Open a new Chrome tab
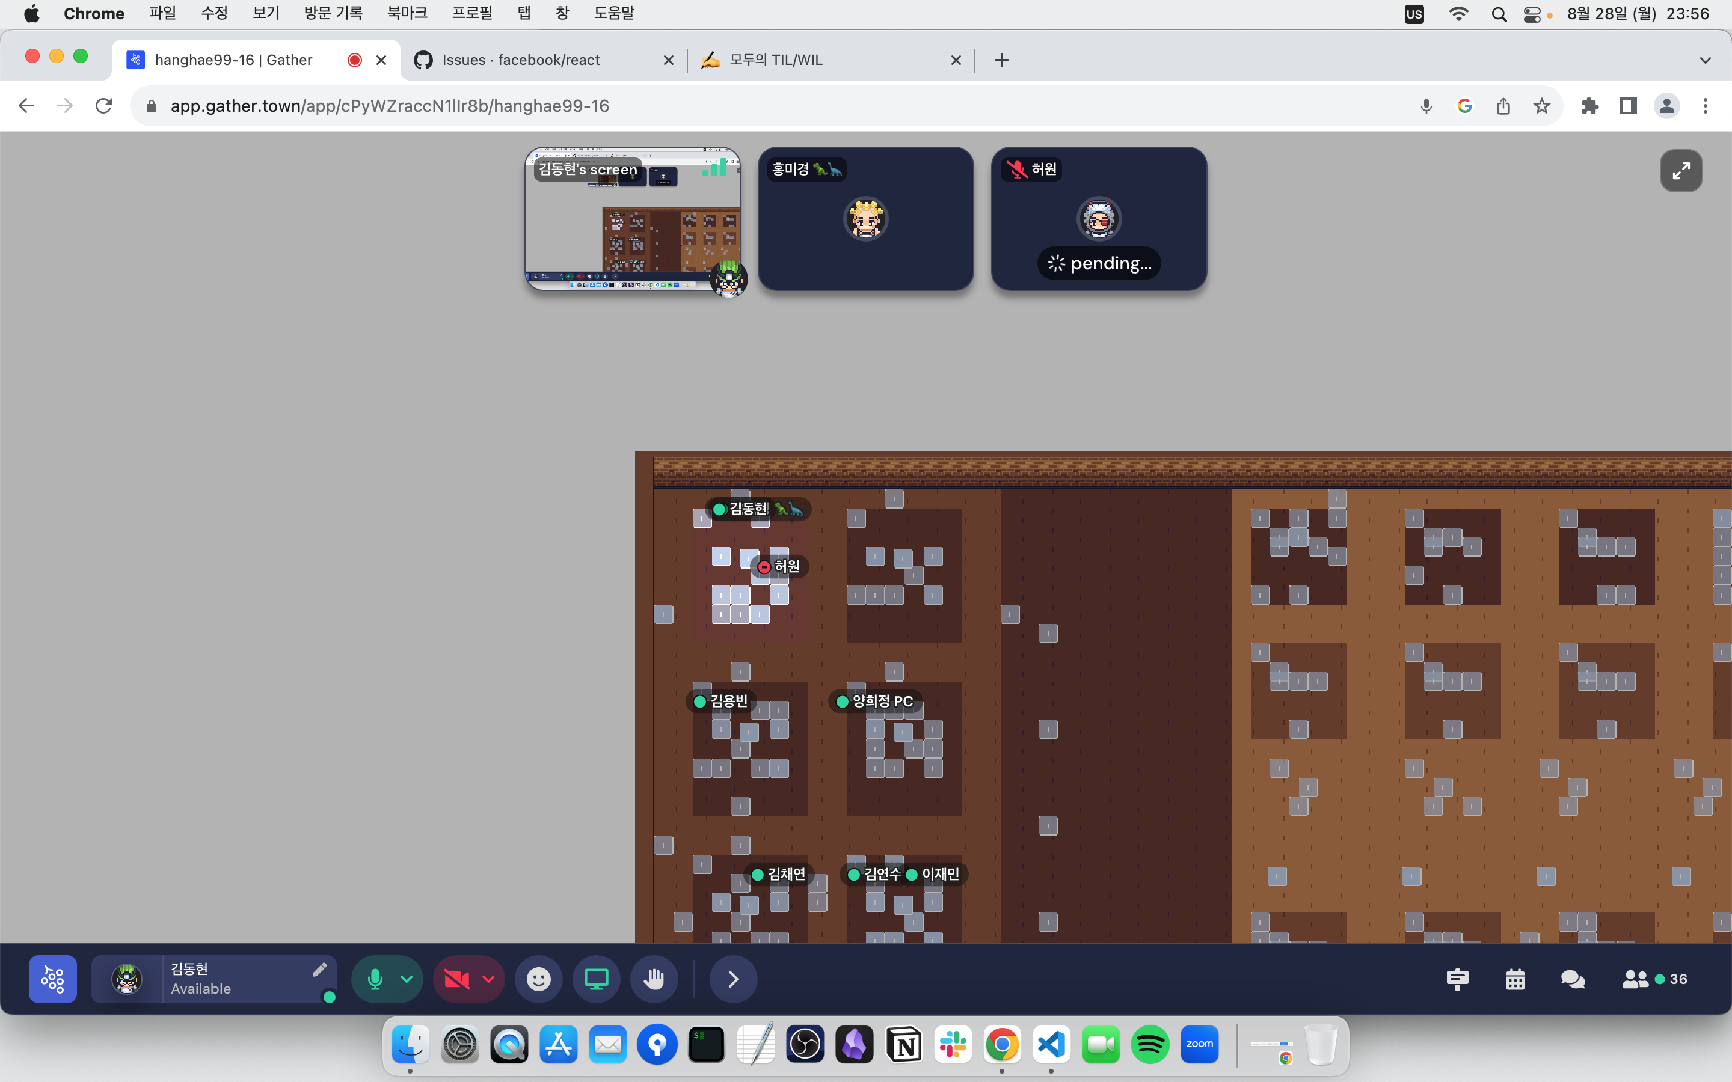The width and height of the screenshot is (1732, 1082). pyautogui.click(x=1001, y=60)
